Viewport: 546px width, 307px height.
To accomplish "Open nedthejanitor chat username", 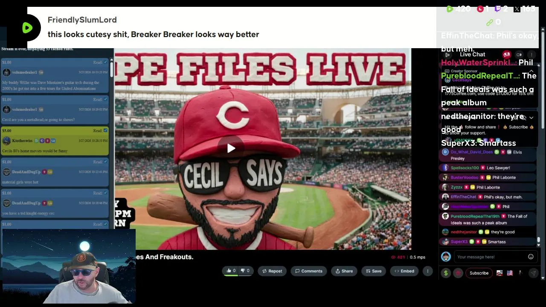I will pos(464,232).
